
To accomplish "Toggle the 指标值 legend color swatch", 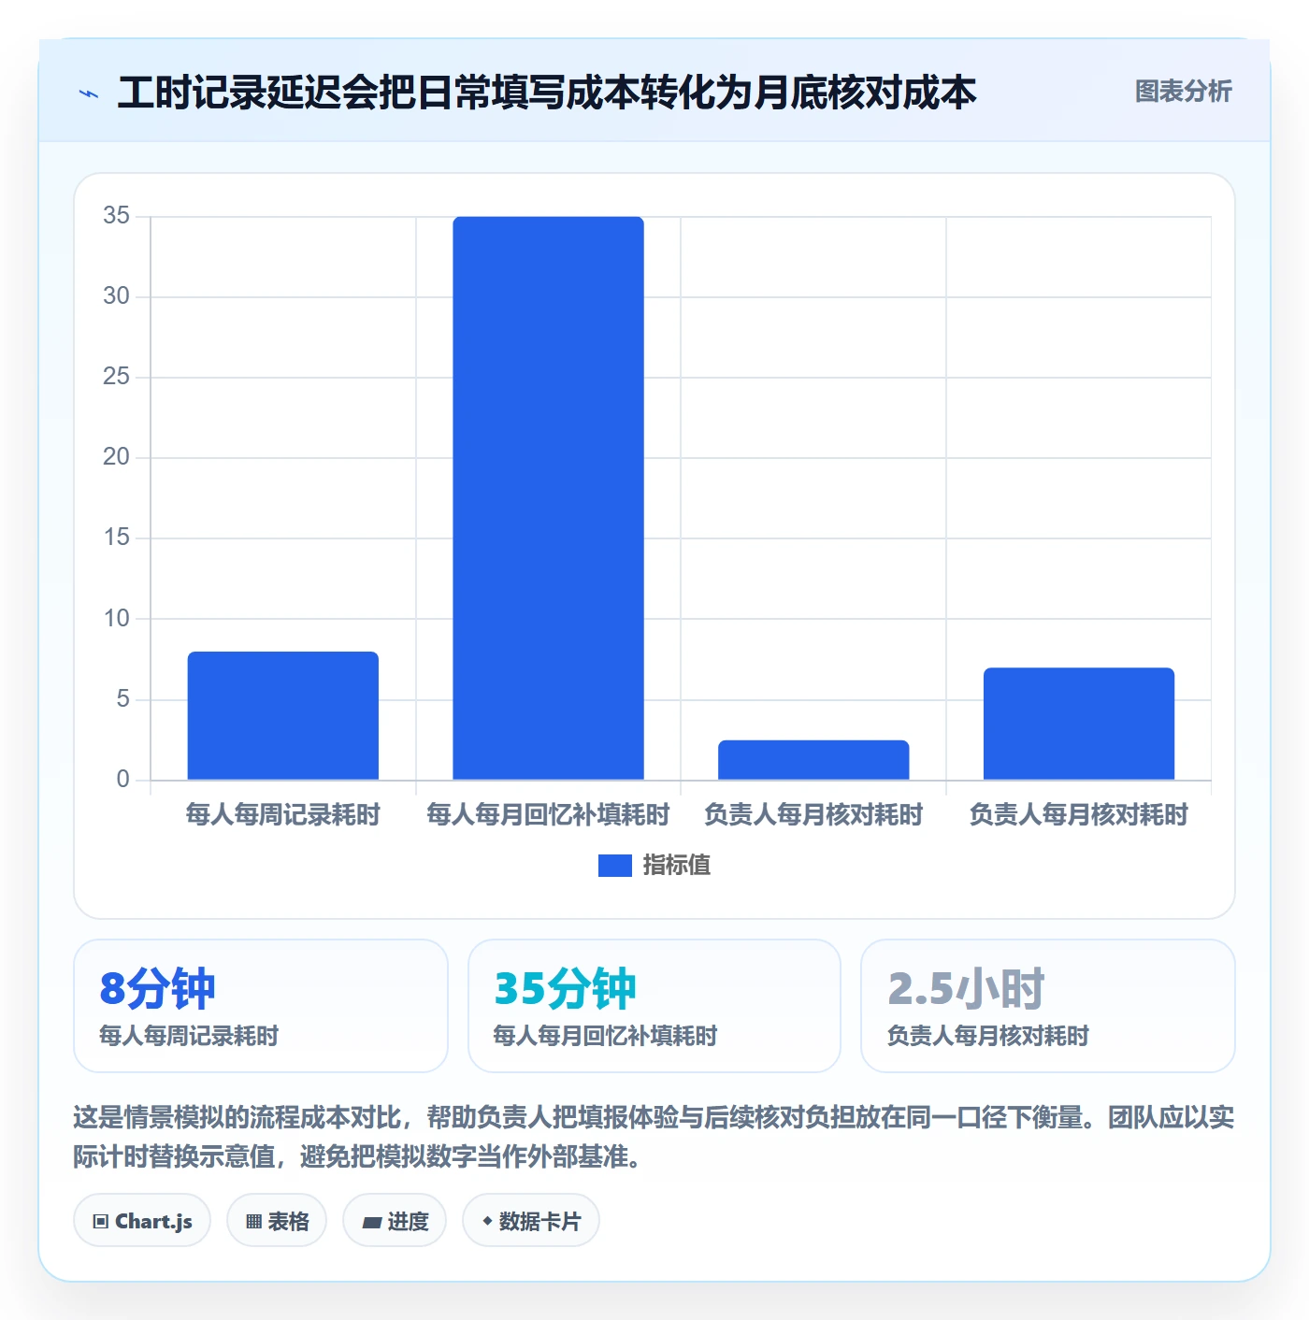I will pyautogui.click(x=615, y=866).
